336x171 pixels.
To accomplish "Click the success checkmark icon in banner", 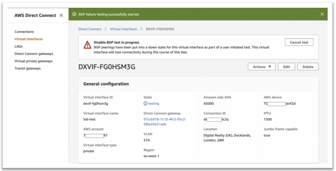I will pos(74,14).
